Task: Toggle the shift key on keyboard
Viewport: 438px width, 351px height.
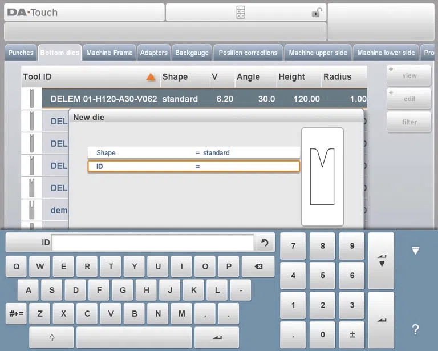Action: [x=52, y=337]
